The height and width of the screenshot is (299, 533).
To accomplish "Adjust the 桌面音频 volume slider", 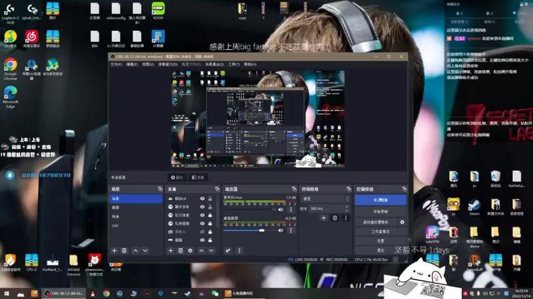I will point(249,231).
